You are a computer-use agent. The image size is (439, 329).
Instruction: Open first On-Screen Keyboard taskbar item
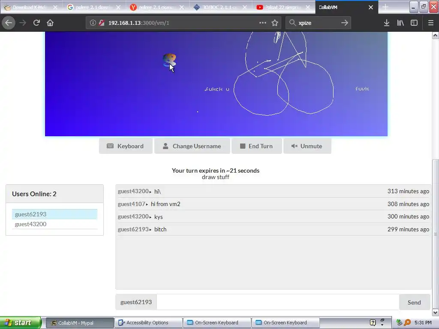click(217, 323)
